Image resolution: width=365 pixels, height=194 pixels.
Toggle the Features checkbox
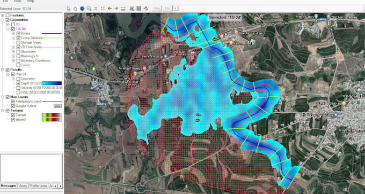click(8, 15)
